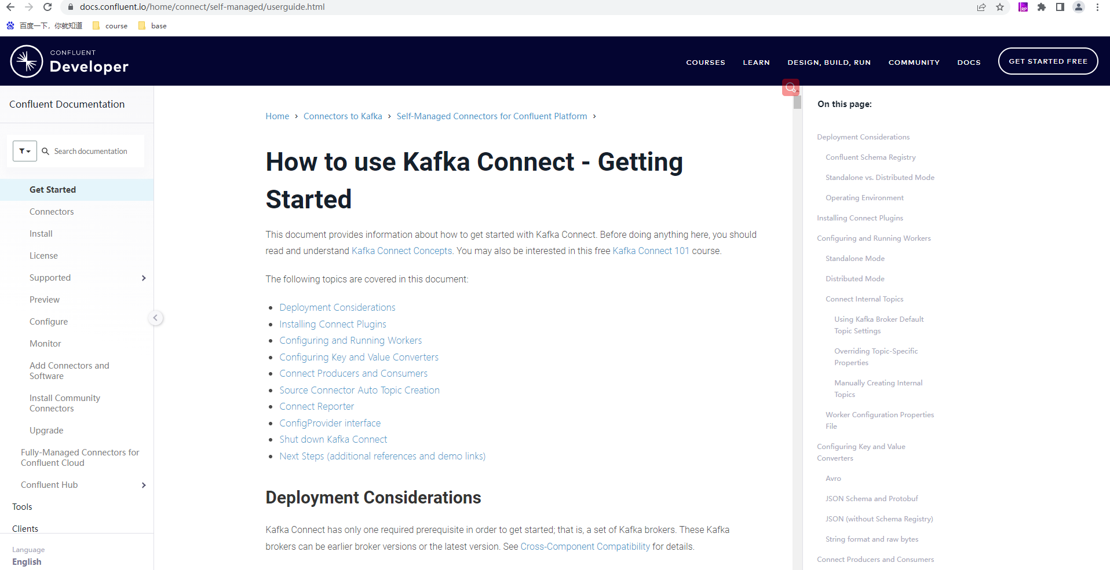
Task: Click the GET STARTED FREE button
Action: [x=1048, y=61]
